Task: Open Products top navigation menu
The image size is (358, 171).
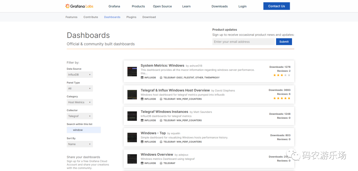Action: click(x=138, y=6)
